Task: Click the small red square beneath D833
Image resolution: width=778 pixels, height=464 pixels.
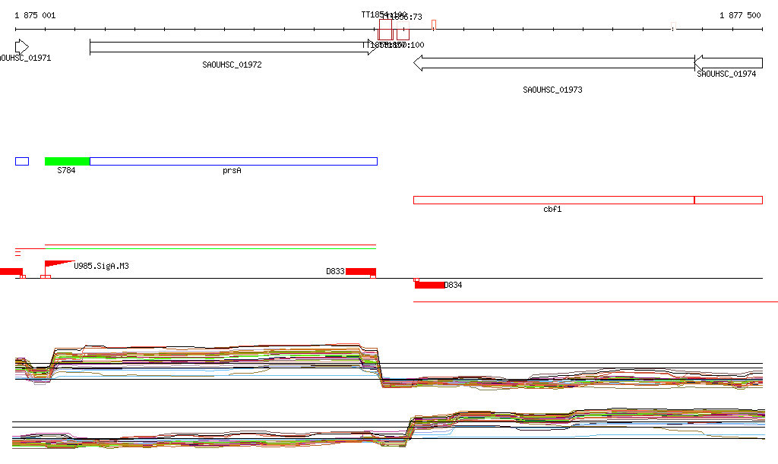Action: pyautogui.click(x=373, y=276)
